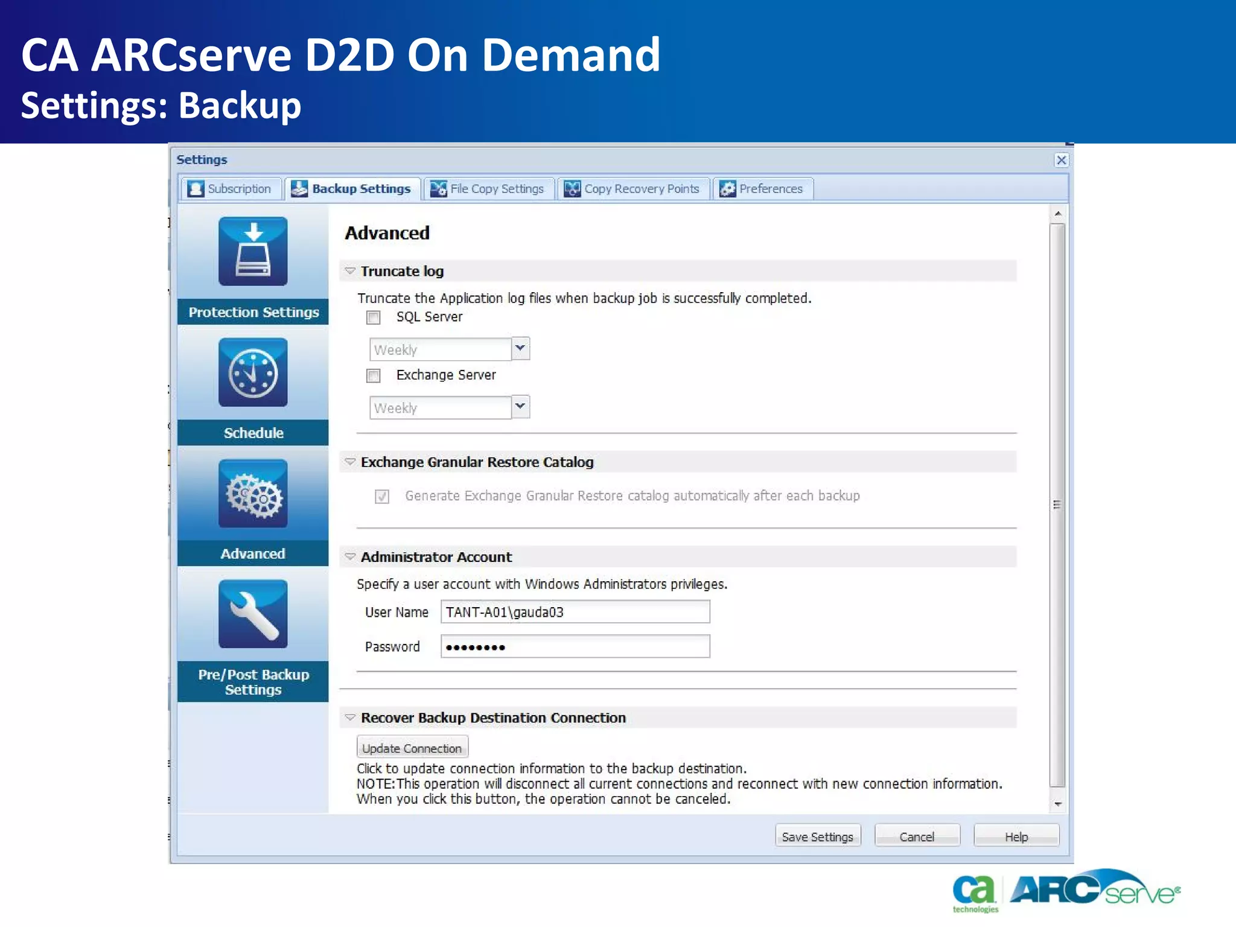Open the Schedule clock icon
The height and width of the screenshot is (927, 1236).
click(253, 372)
